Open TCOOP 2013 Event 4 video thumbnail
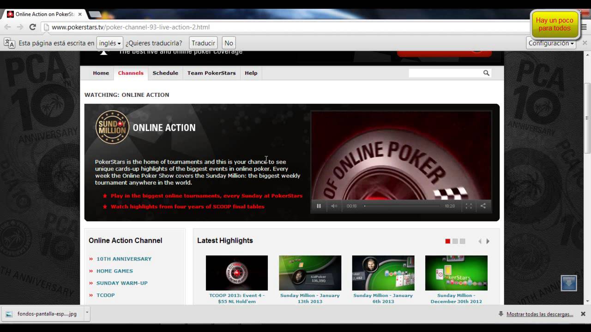591x332 pixels. click(x=237, y=273)
